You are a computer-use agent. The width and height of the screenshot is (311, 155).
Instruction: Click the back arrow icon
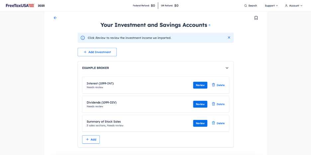click(x=55, y=18)
